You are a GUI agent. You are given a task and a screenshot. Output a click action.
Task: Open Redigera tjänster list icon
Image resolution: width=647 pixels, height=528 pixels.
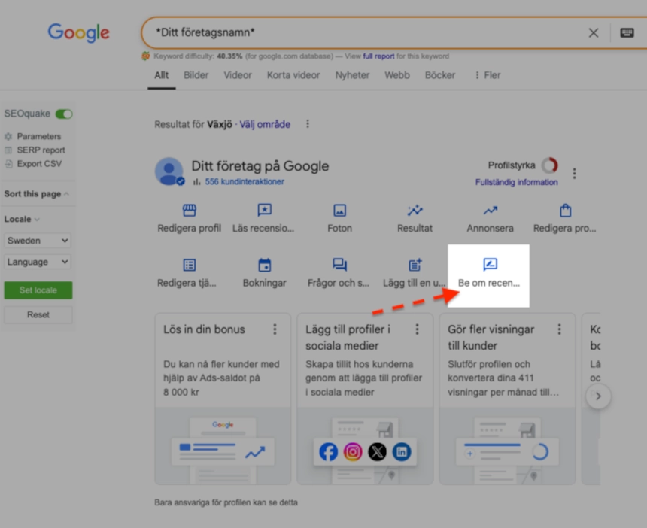click(190, 265)
